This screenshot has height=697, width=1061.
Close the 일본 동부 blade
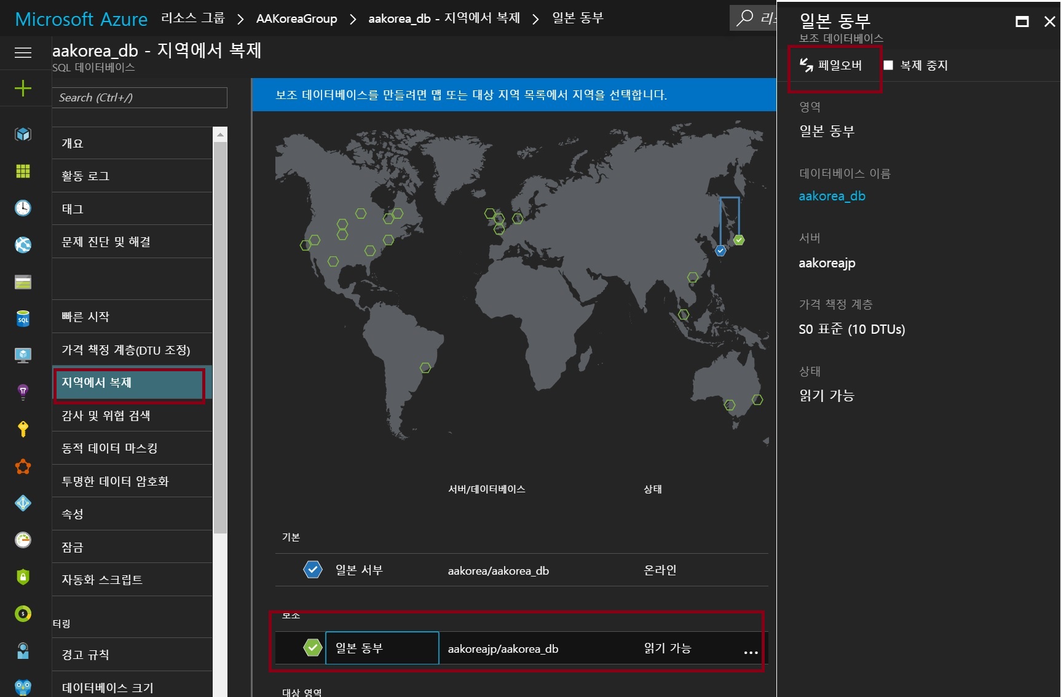point(1050,22)
